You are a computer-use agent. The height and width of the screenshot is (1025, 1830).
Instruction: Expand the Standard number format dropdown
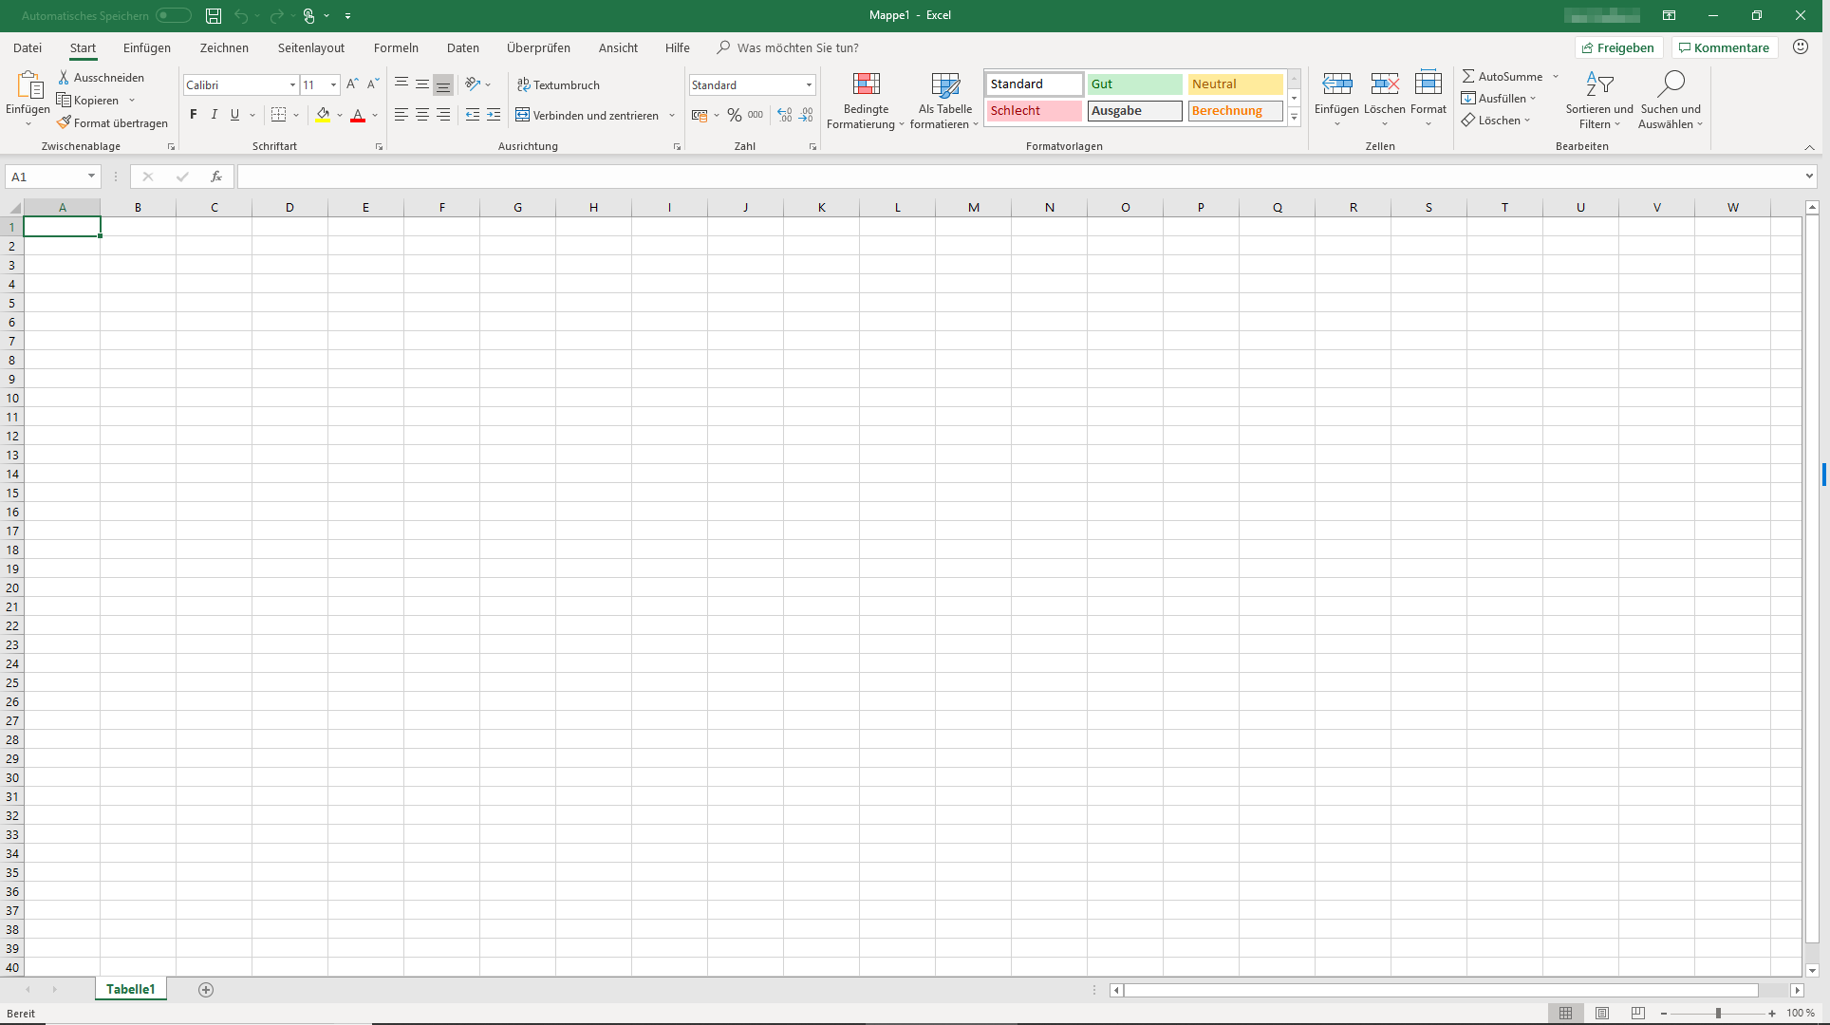point(809,84)
